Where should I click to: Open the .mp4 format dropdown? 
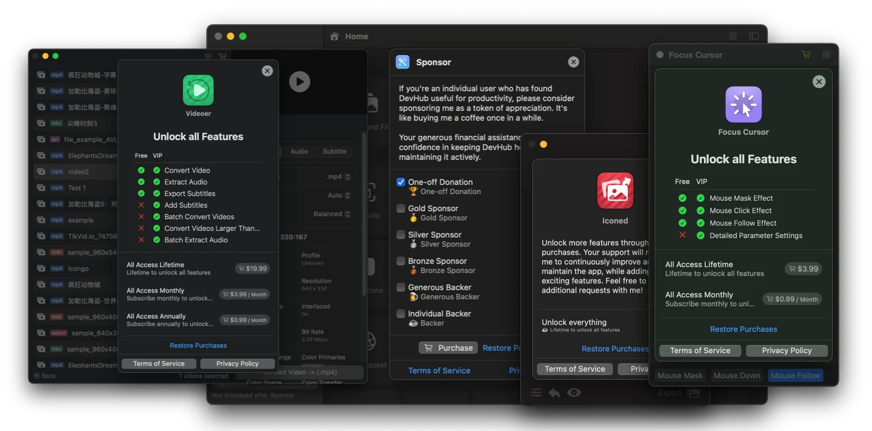(339, 177)
